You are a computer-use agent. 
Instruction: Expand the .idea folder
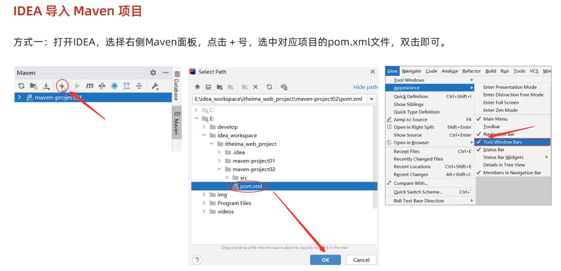click(x=219, y=152)
